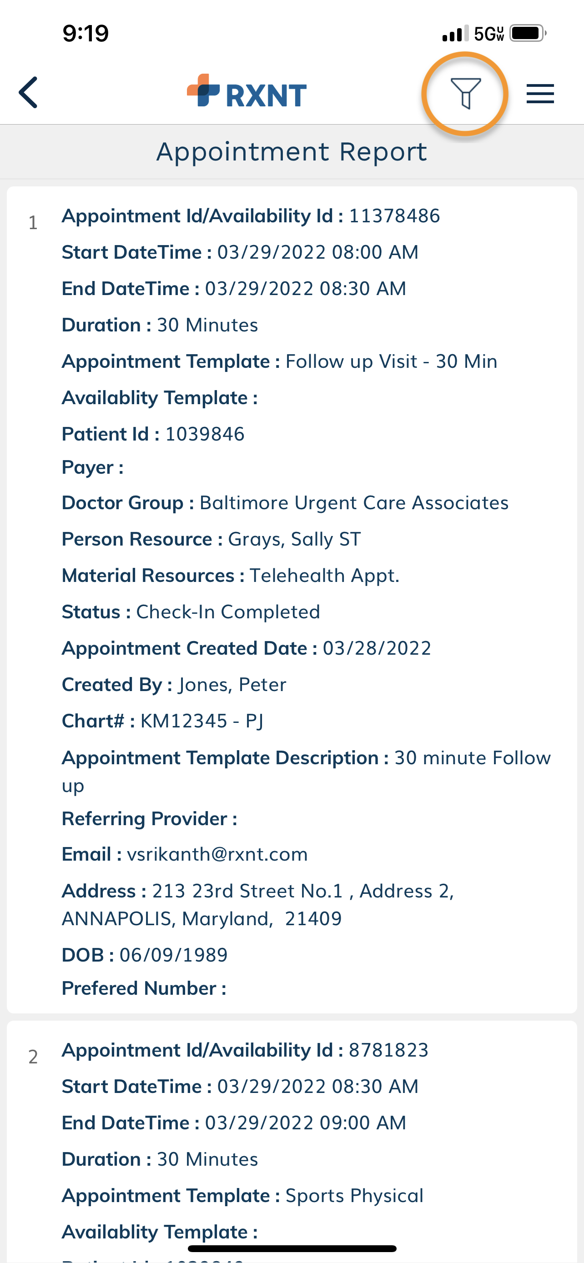Select the Appointment Report heading

click(292, 151)
